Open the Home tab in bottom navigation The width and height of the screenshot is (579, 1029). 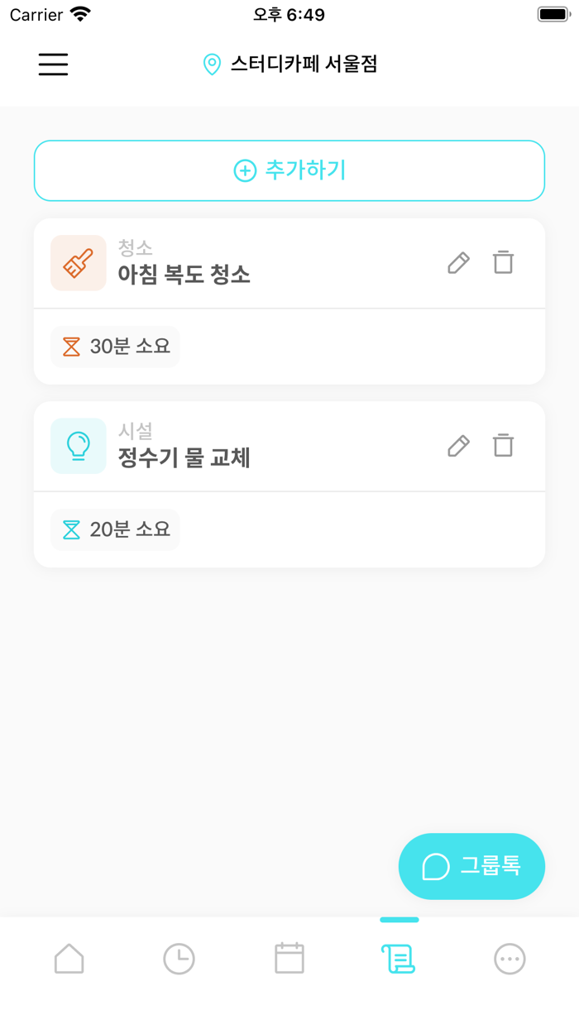69,957
